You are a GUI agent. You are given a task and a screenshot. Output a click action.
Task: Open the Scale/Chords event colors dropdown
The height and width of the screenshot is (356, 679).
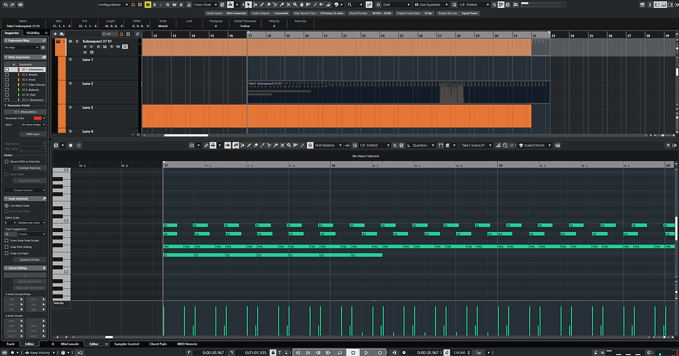[x=535, y=146]
